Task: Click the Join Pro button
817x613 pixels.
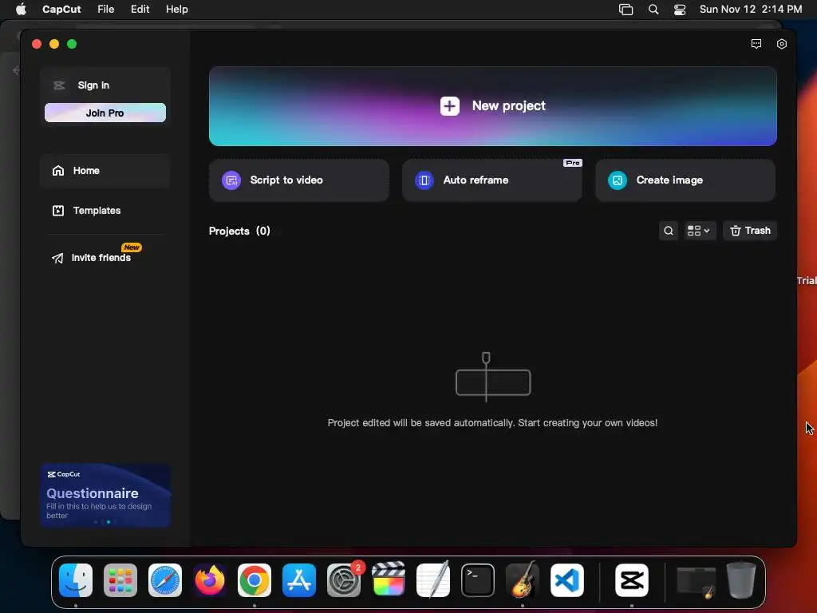Action: tap(105, 113)
